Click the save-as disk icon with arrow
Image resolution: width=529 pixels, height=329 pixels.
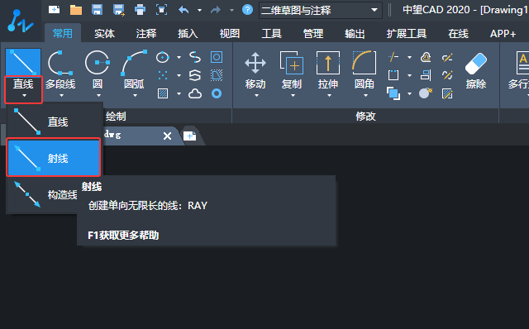point(119,10)
